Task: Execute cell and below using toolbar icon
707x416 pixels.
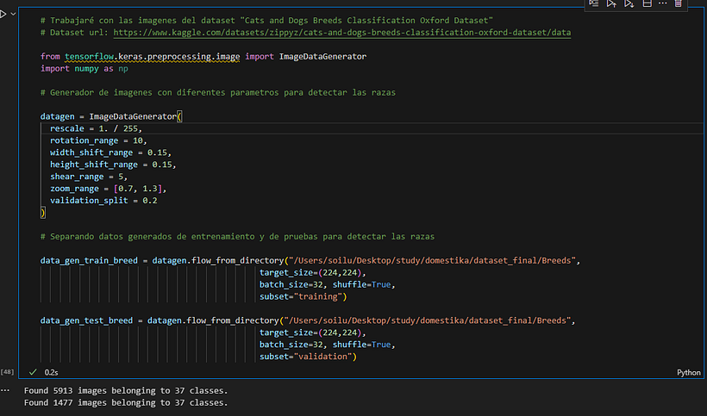Action: point(629,3)
